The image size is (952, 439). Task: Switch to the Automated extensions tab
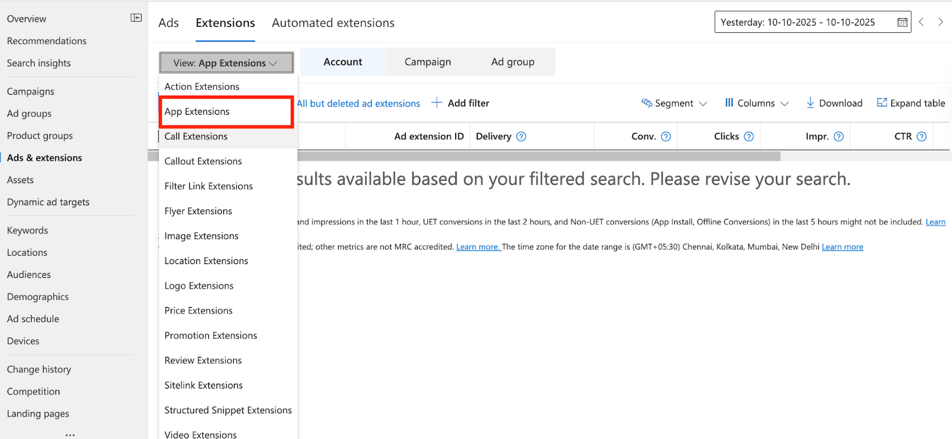(x=333, y=23)
